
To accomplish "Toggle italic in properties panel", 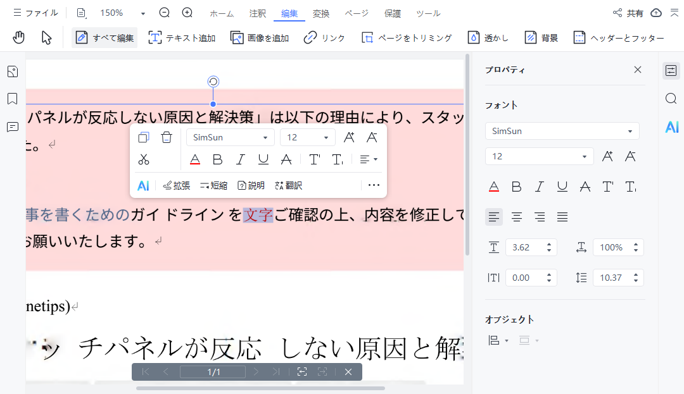I will coord(539,187).
